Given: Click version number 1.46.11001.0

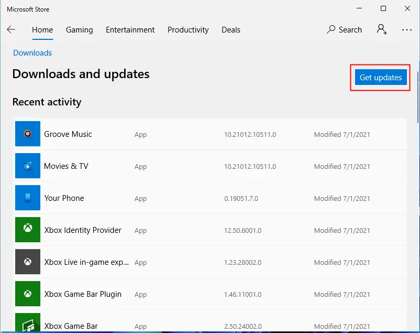Looking at the screenshot, I should tap(242, 294).
